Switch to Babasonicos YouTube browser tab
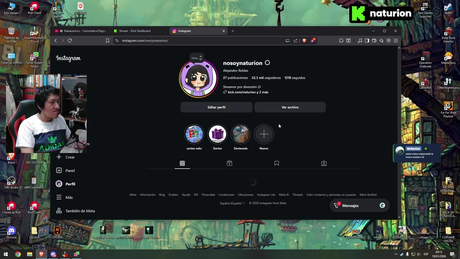Screen dimensions: 460x259 pos(81,31)
